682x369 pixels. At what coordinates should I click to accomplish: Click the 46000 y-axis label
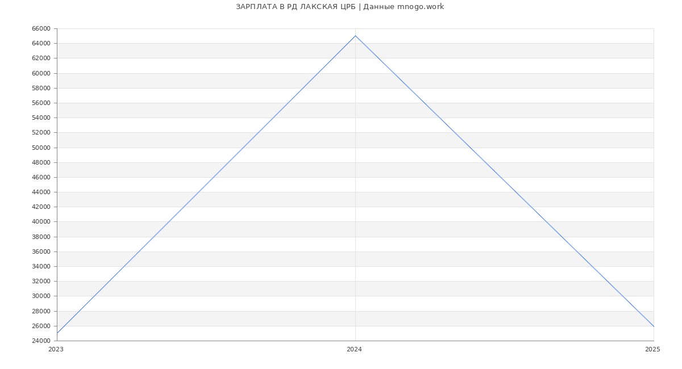pyautogui.click(x=41, y=177)
